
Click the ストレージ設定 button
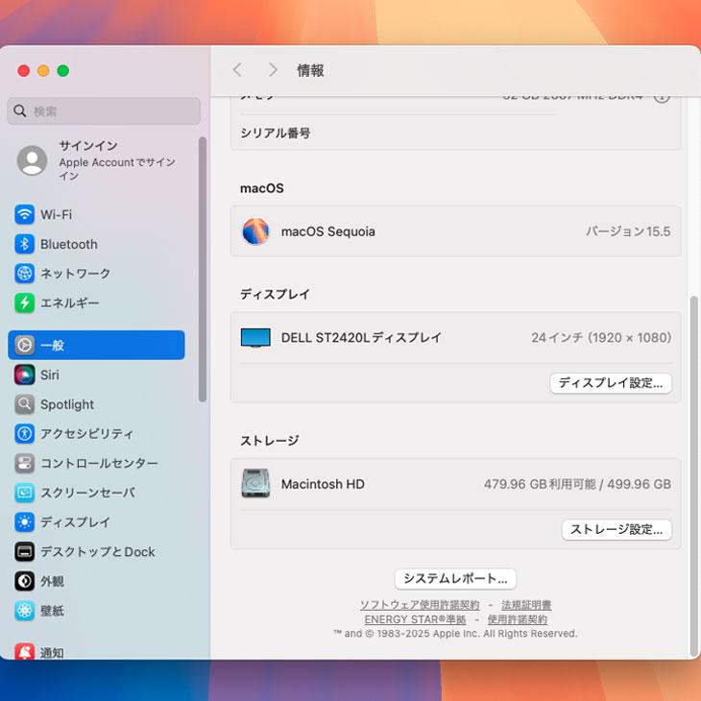(x=616, y=530)
